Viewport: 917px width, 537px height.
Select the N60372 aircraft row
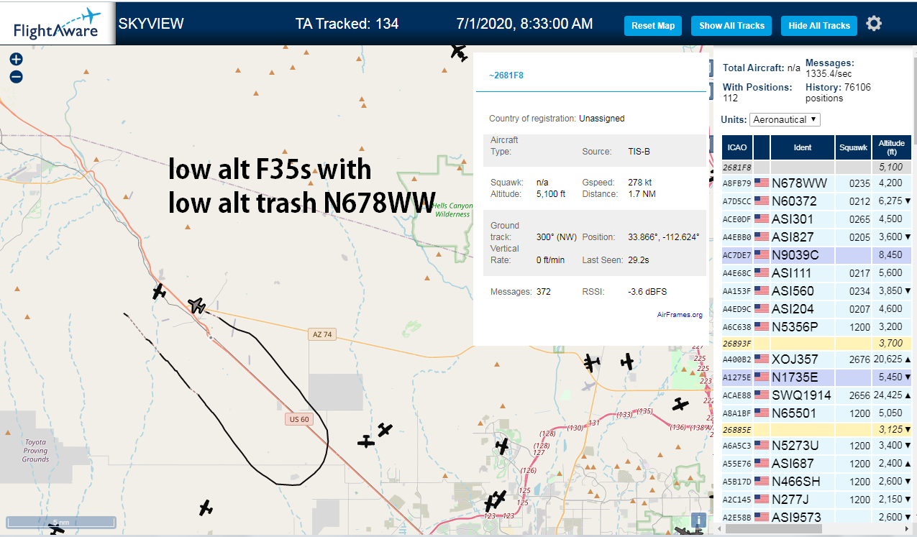(x=818, y=201)
